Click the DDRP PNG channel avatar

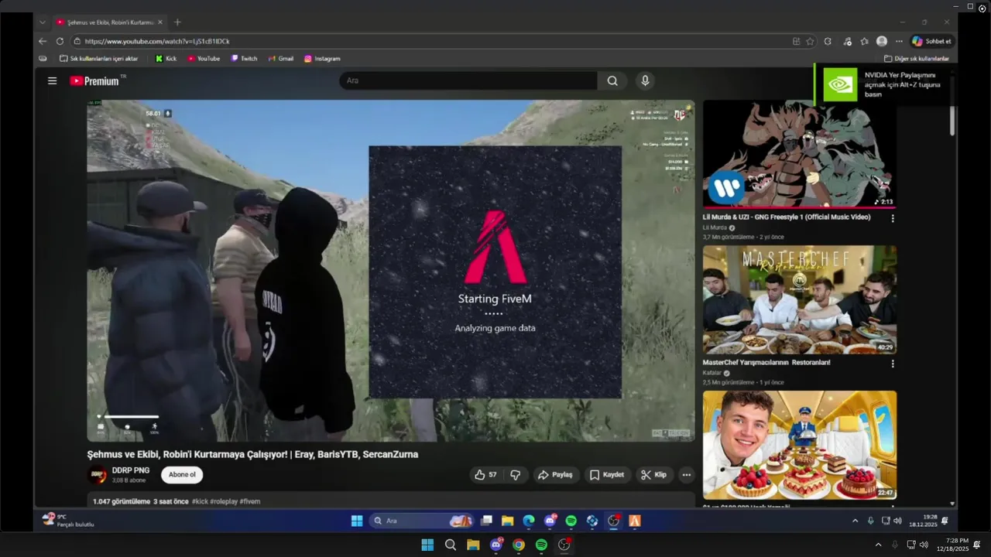point(98,475)
